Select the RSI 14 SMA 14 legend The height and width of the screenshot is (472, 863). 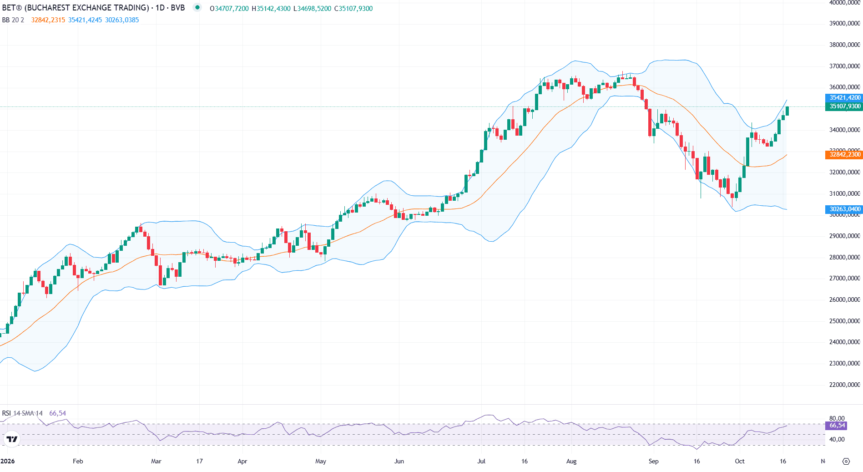click(22, 413)
